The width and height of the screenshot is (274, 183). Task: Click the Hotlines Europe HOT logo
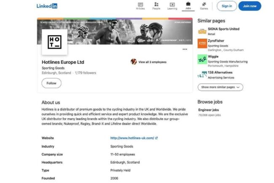click(x=54, y=42)
